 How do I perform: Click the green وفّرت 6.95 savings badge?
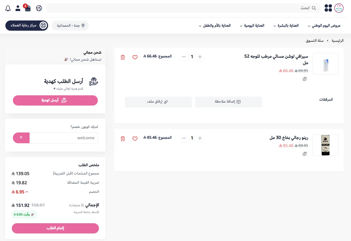click(24, 215)
